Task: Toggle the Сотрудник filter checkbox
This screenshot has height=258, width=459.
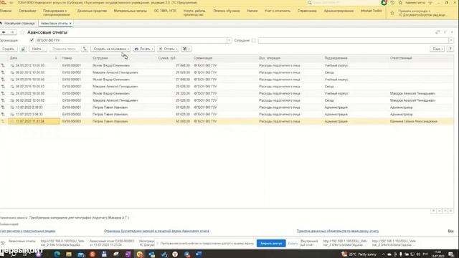Action: click(x=253, y=40)
